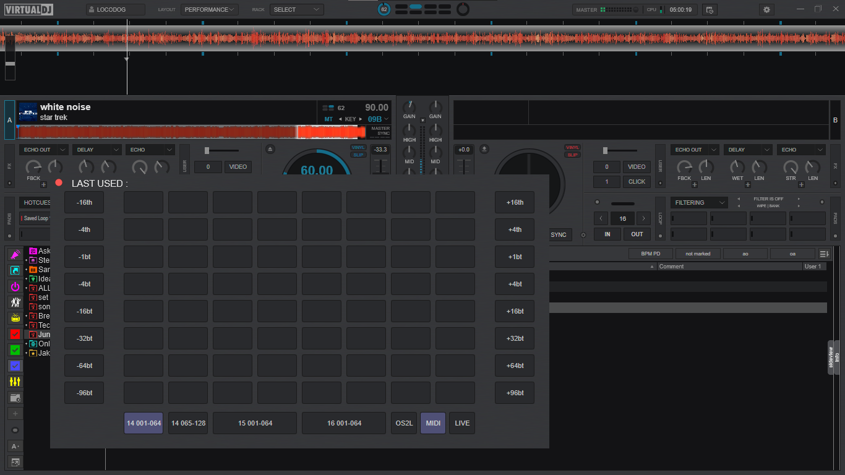Click the -16th button

click(x=84, y=202)
